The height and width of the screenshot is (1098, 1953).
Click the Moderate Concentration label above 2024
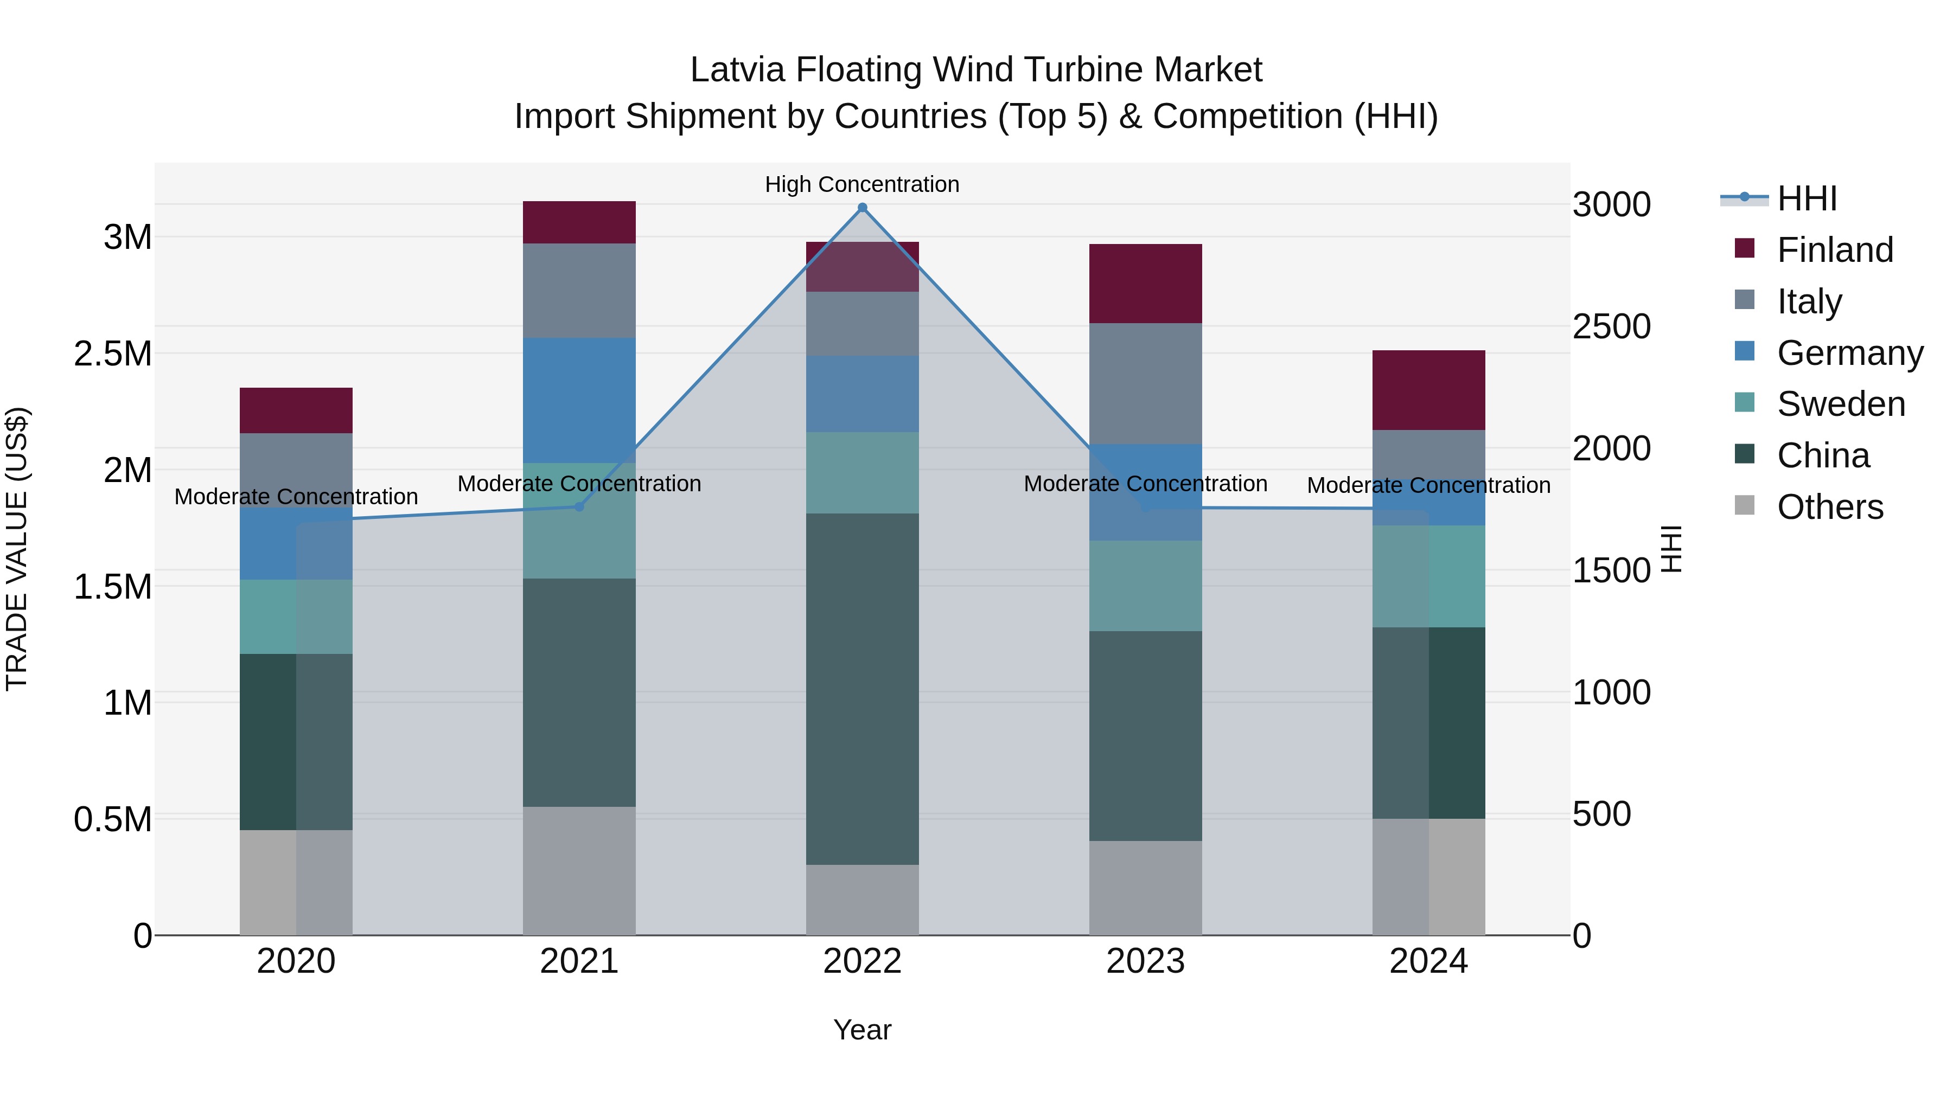[x=1428, y=485]
